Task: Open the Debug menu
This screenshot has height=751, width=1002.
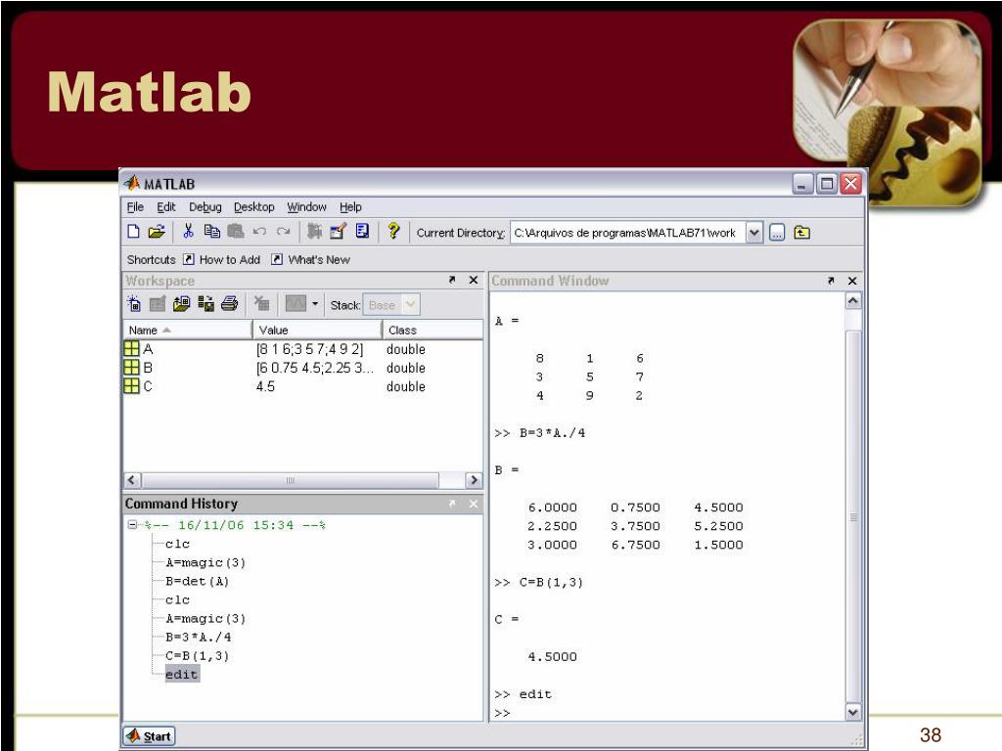Action: [205, 207]
